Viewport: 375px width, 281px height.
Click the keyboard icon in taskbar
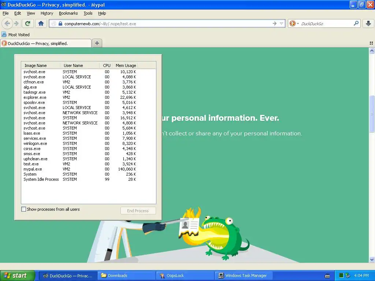click(327, 276)
